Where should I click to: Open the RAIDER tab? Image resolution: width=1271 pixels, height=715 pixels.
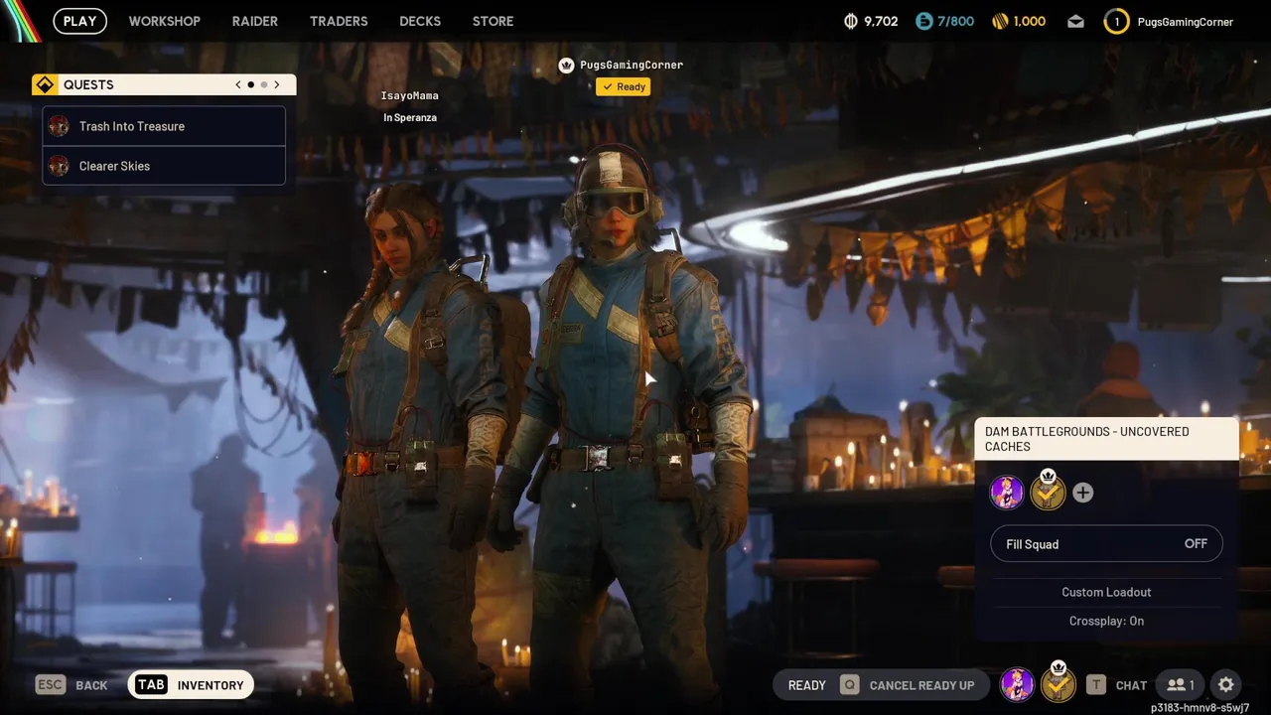point(255,21)
